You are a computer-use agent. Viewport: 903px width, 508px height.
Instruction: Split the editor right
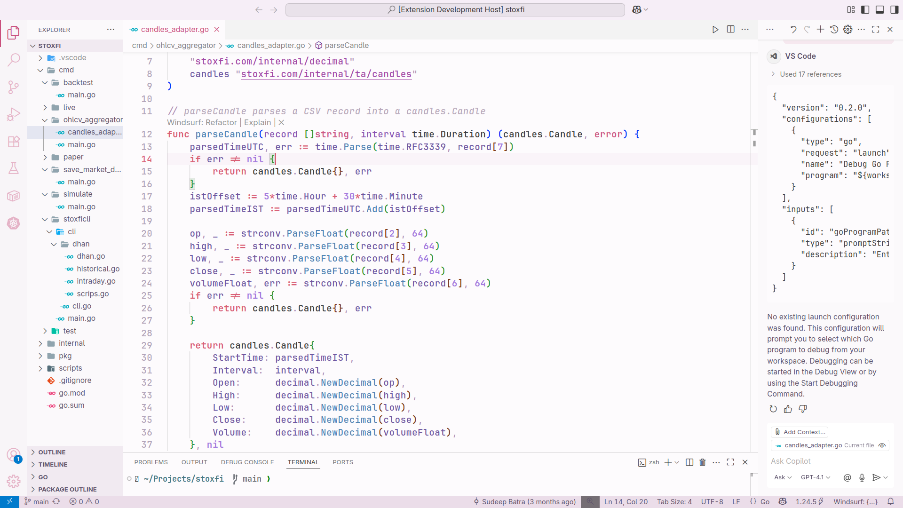point(730,29)
